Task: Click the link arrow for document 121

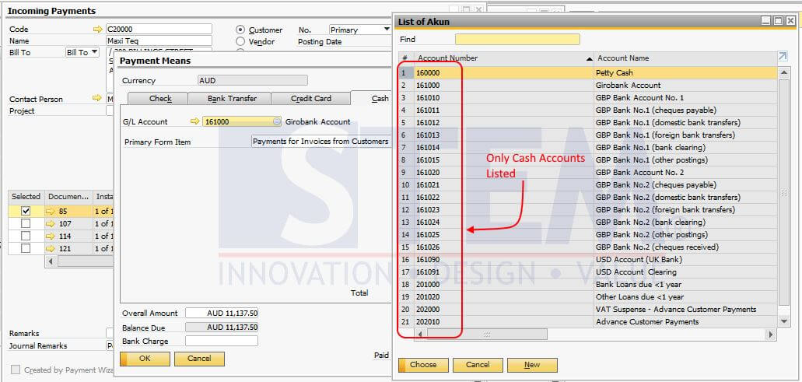Action: coord(51,248)
